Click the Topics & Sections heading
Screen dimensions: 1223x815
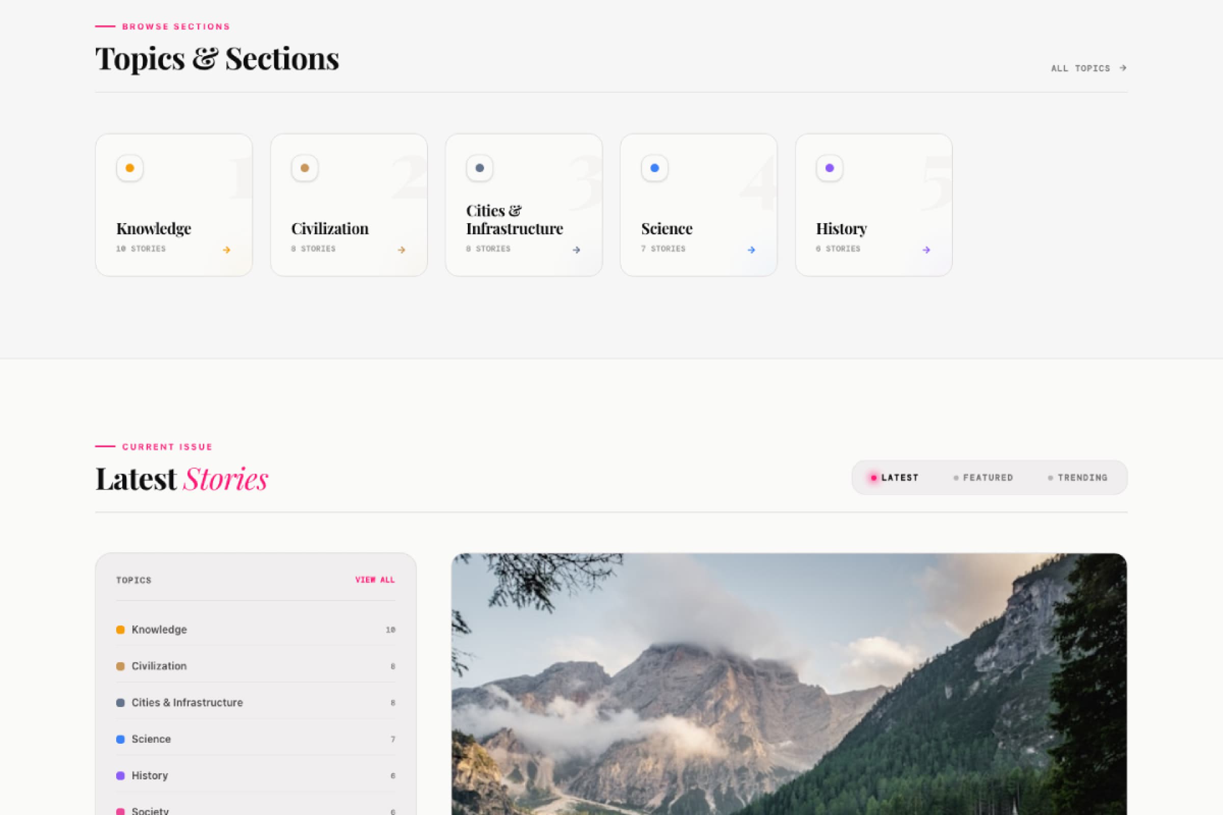point(217,58)
